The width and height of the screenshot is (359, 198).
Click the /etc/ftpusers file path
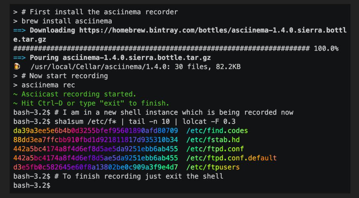213,167
